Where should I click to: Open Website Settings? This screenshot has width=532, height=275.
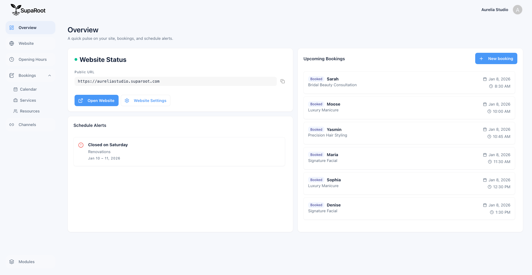tap(145, 100)
